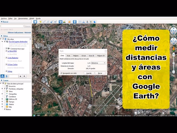Move item down with arrow button

[24, 76]
